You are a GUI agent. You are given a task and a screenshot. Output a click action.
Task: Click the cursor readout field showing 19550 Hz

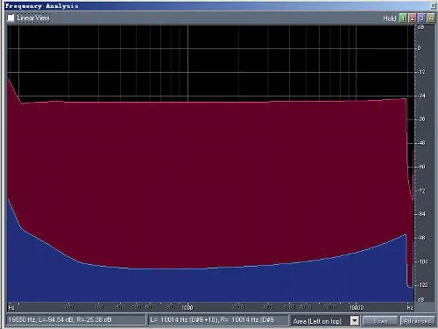pos(76,319)
